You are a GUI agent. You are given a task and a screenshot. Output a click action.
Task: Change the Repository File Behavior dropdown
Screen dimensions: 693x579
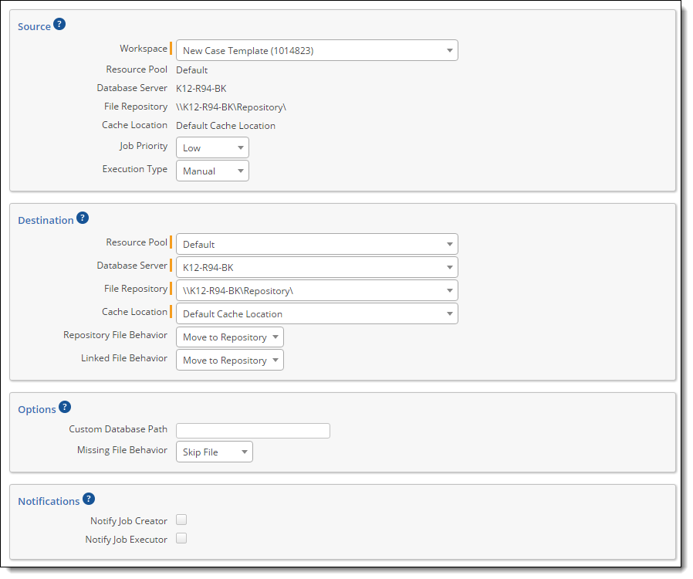tap(229, 337)
